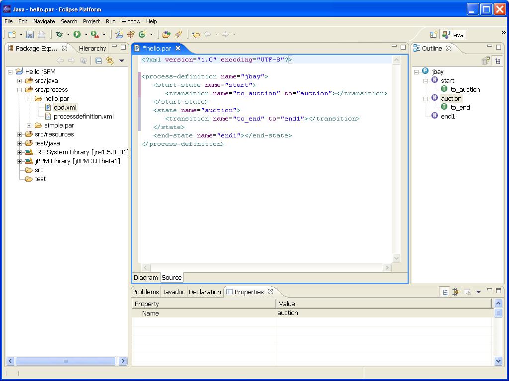This screenshot has width=509, height=381.
Task: Switch to the Diagram editor tab
Action: 146,278
